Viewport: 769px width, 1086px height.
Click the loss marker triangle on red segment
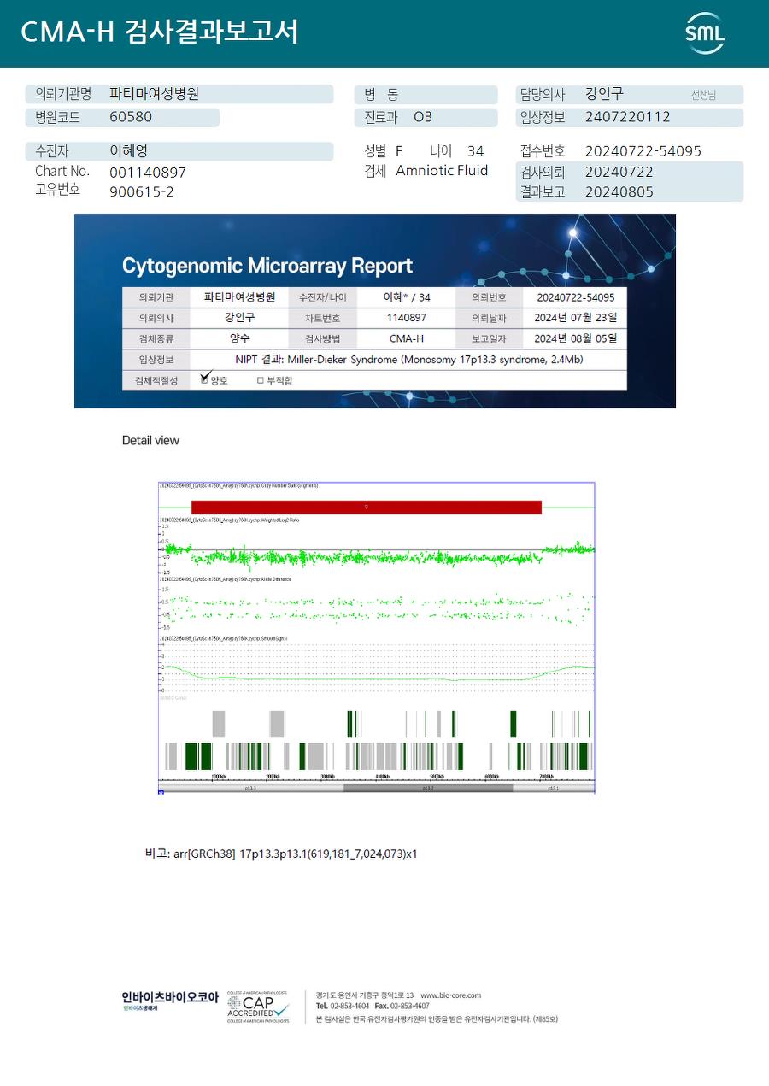tap(367, 508)
